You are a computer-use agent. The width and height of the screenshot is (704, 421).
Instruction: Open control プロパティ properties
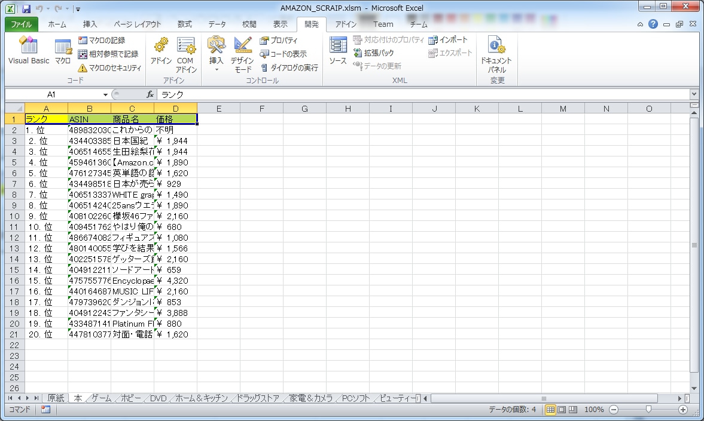278,41
